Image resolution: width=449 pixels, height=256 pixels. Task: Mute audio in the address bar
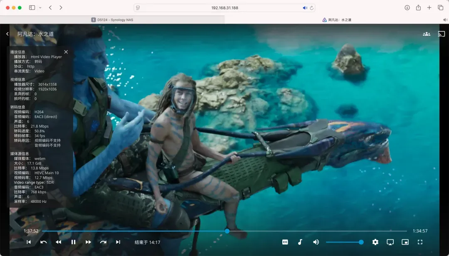click(x=305, y=8)
